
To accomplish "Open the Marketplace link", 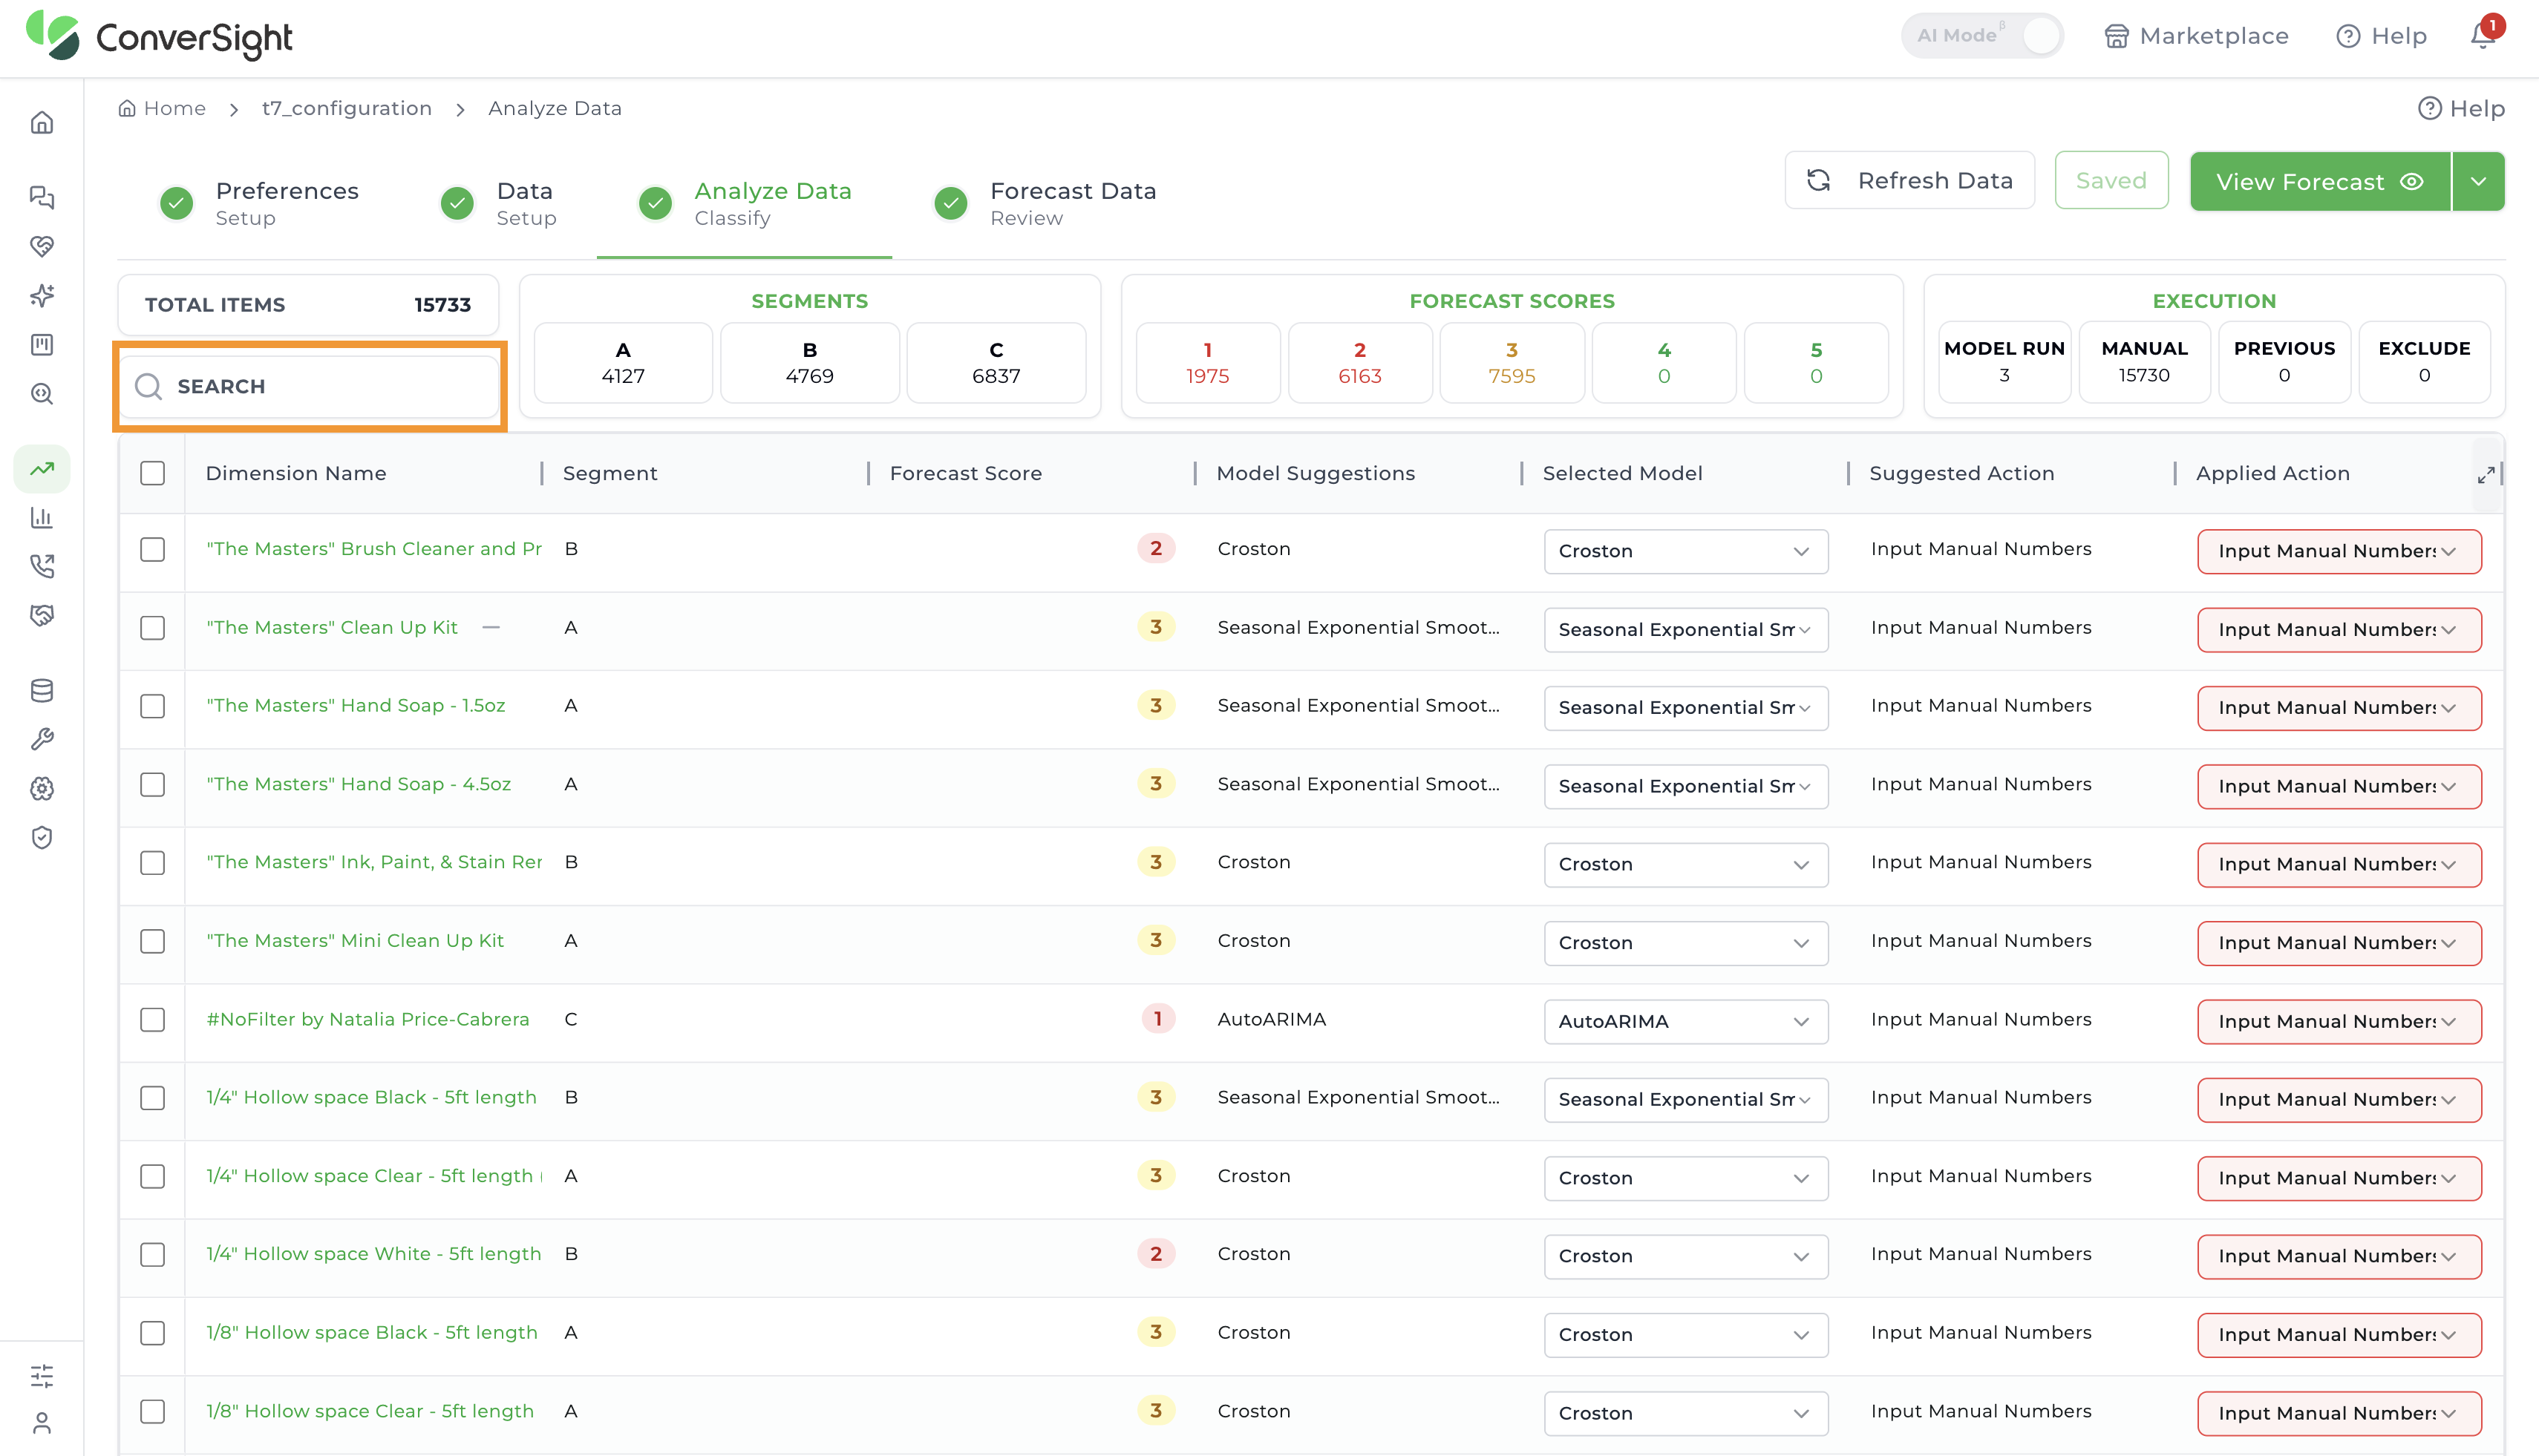I will tap(2197, 36).
